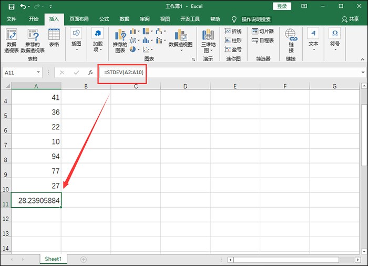Screen dimensions: 368x266
Task: Click the insert function fx button
Action: [x=91, y=73]
